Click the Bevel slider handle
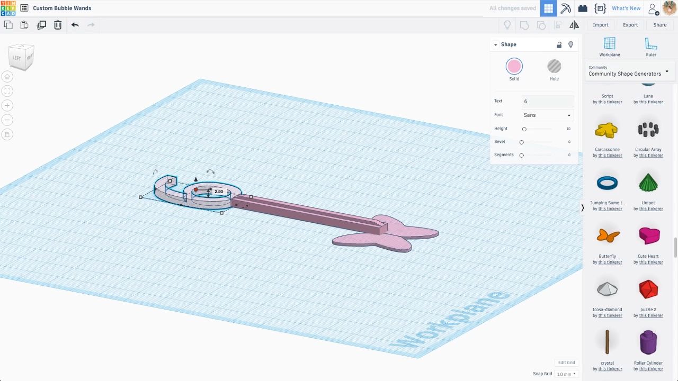This screenshot has height=381, width=678. click(x=522, y=142)
